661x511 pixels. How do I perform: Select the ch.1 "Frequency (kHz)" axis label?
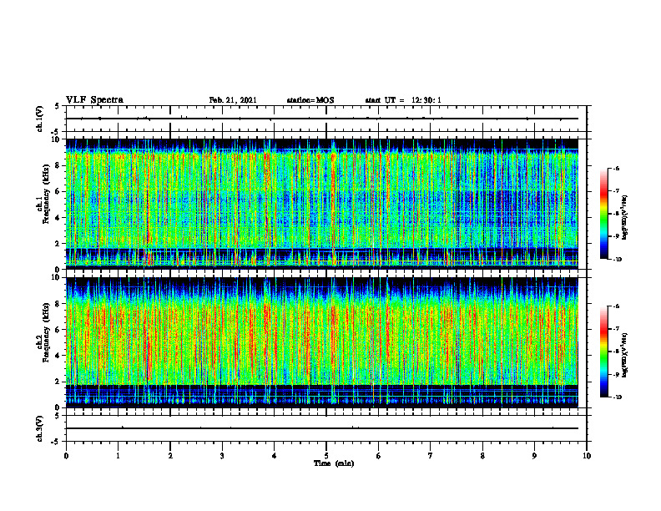click(x=46, y=194)
